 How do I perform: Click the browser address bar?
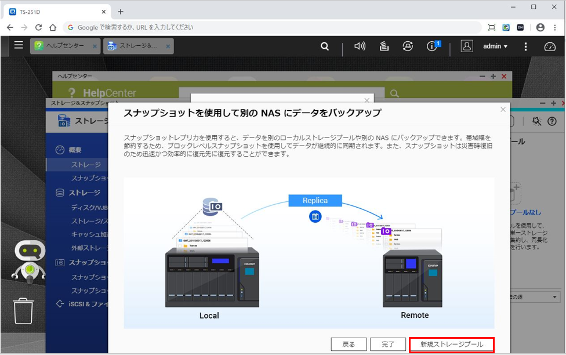(x=273, y=27)
